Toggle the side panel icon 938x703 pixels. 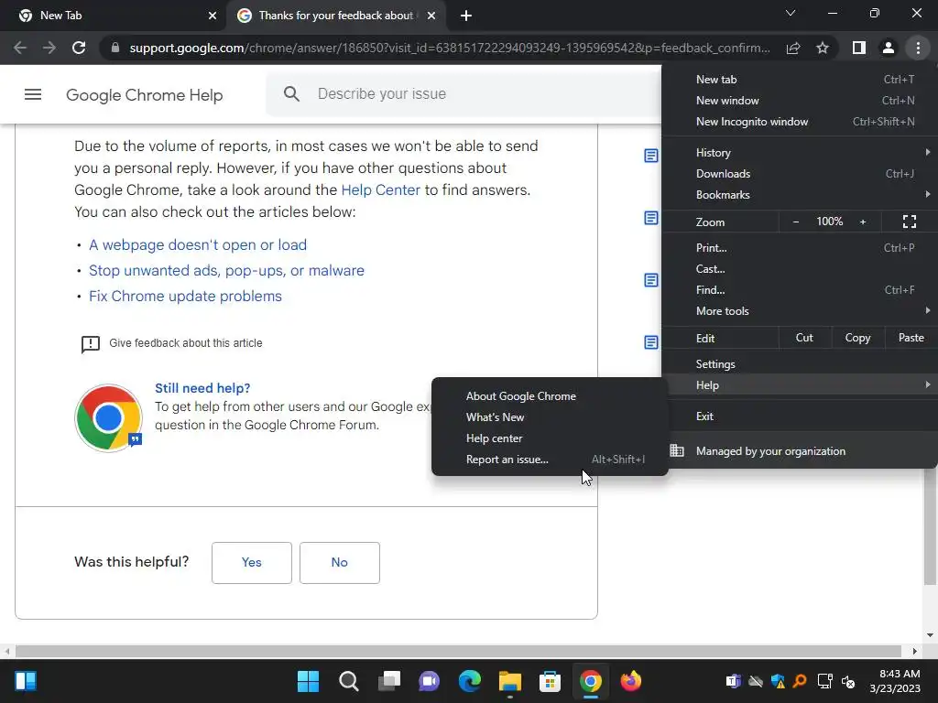point(859,48)
